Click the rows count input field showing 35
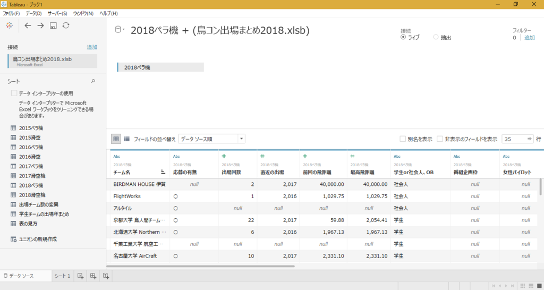 [514, 139]
